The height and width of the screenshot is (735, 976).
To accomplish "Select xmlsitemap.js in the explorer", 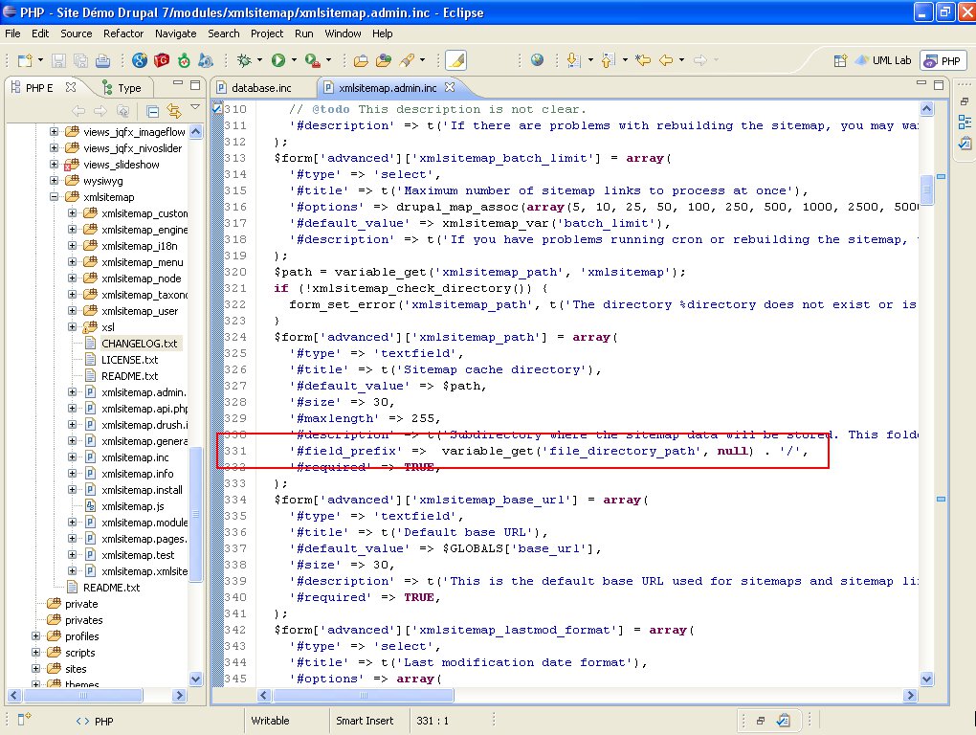I will point(133,506).
